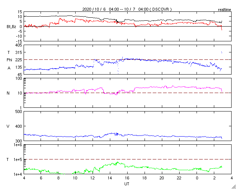Select the 'V' velocity axis label

8,126
